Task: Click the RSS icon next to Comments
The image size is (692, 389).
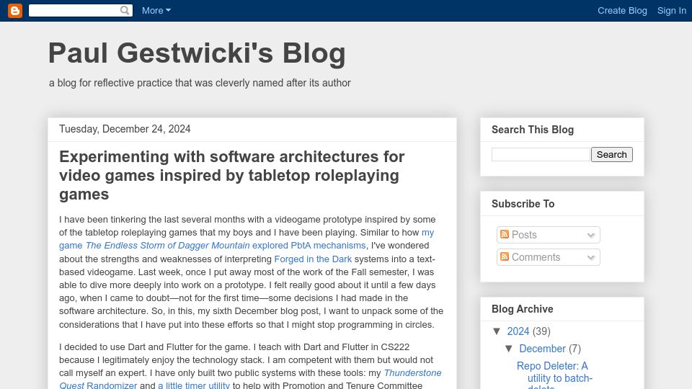Action: 505,256
